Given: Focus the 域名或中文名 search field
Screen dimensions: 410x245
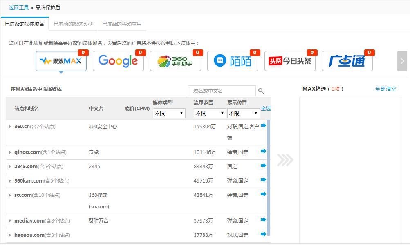Looking at the screenshot, I should point(222,91).
